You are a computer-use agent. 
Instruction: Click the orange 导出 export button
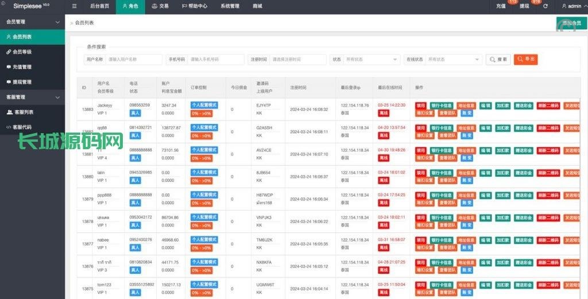tap(525, 59)
